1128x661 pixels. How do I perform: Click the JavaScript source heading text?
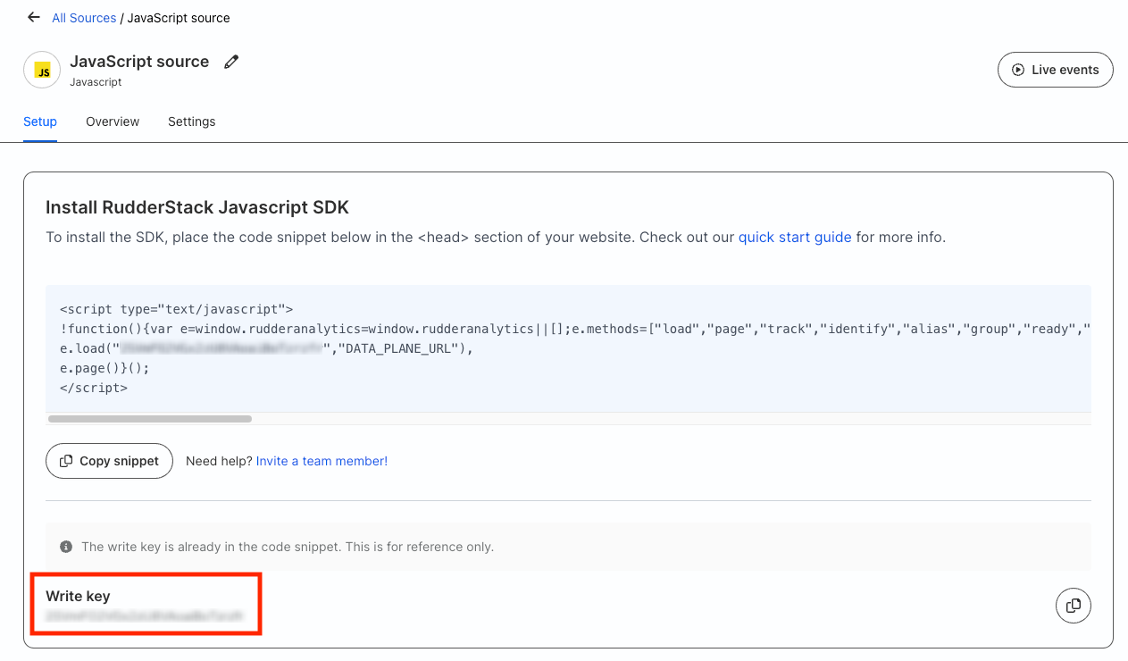click(139, 62)
